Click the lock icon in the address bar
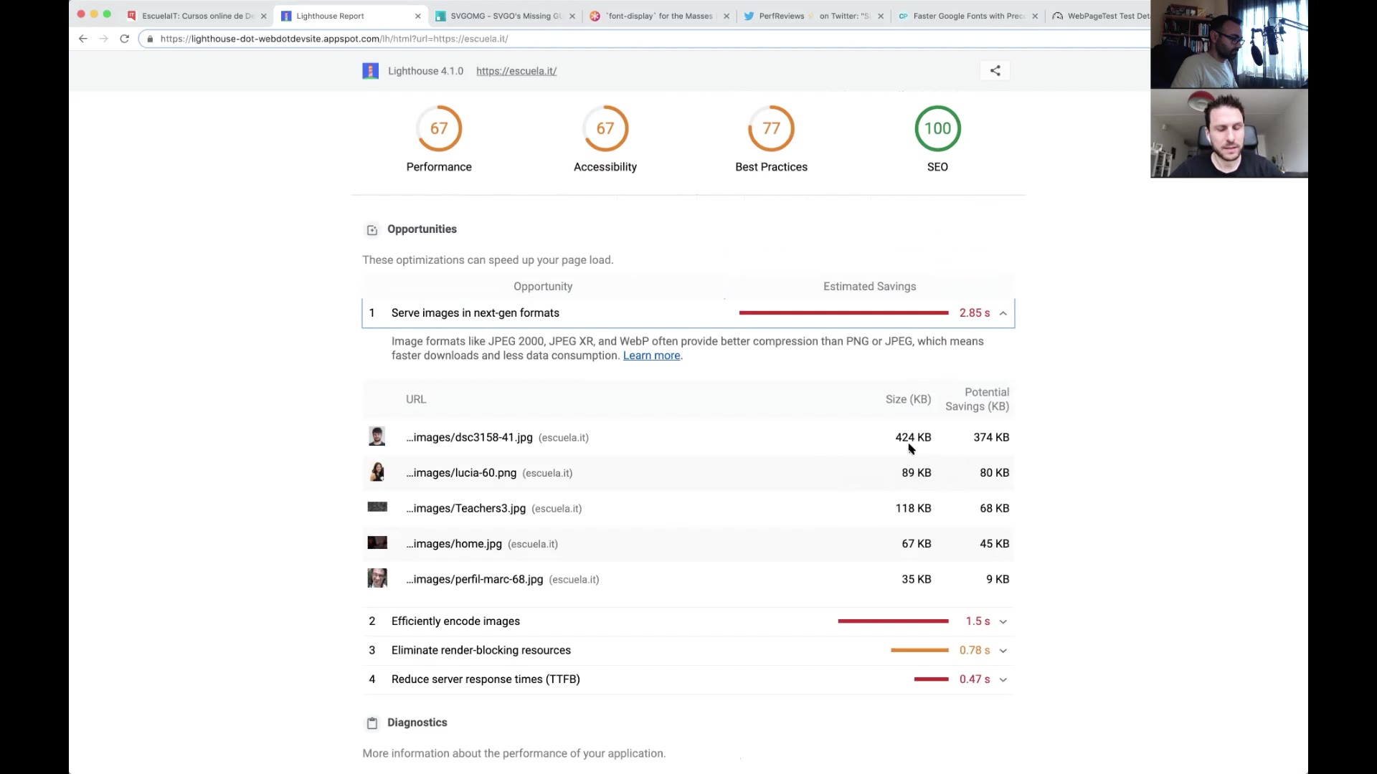The height and width of the screenshot is (774, 1377). [x=150, y=39]
